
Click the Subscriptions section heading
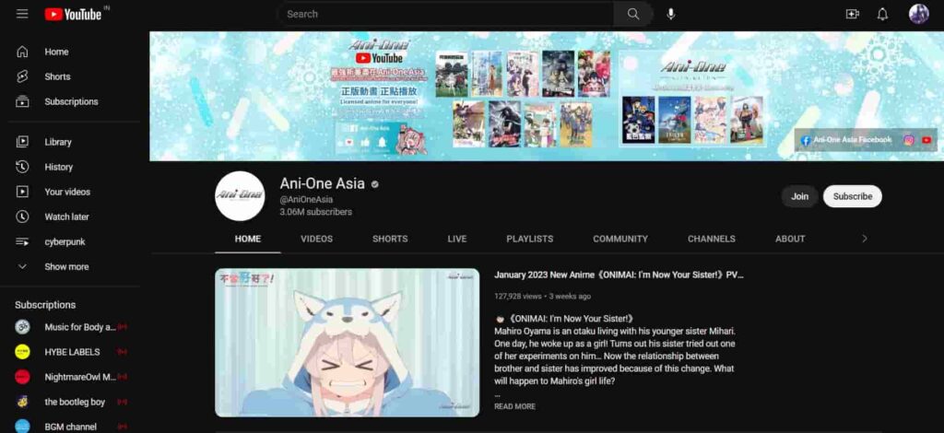tap(45, 305)
